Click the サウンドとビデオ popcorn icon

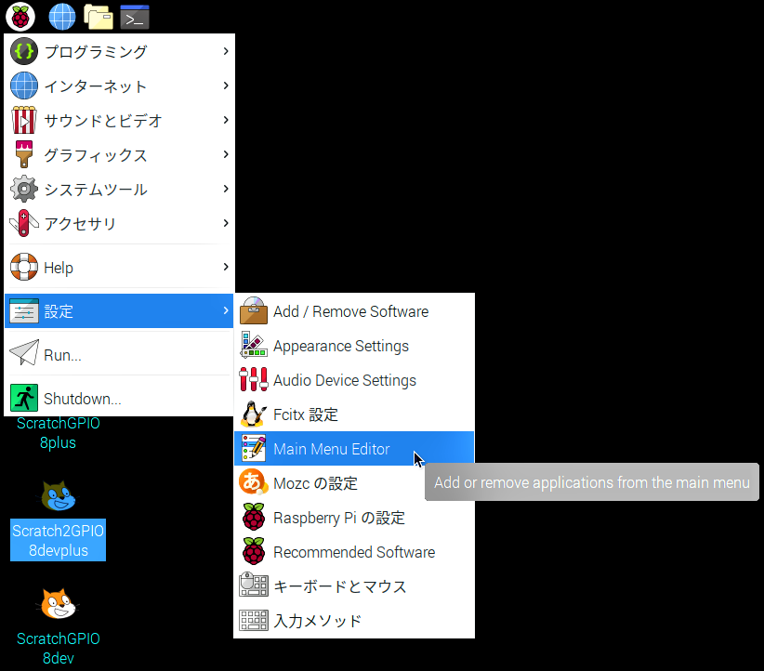(24, 120)
